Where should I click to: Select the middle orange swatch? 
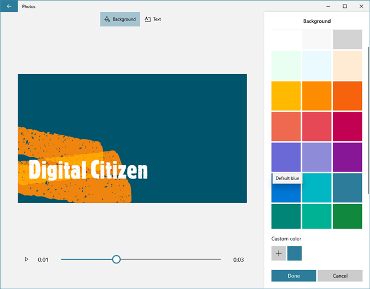tap(317, 96)
